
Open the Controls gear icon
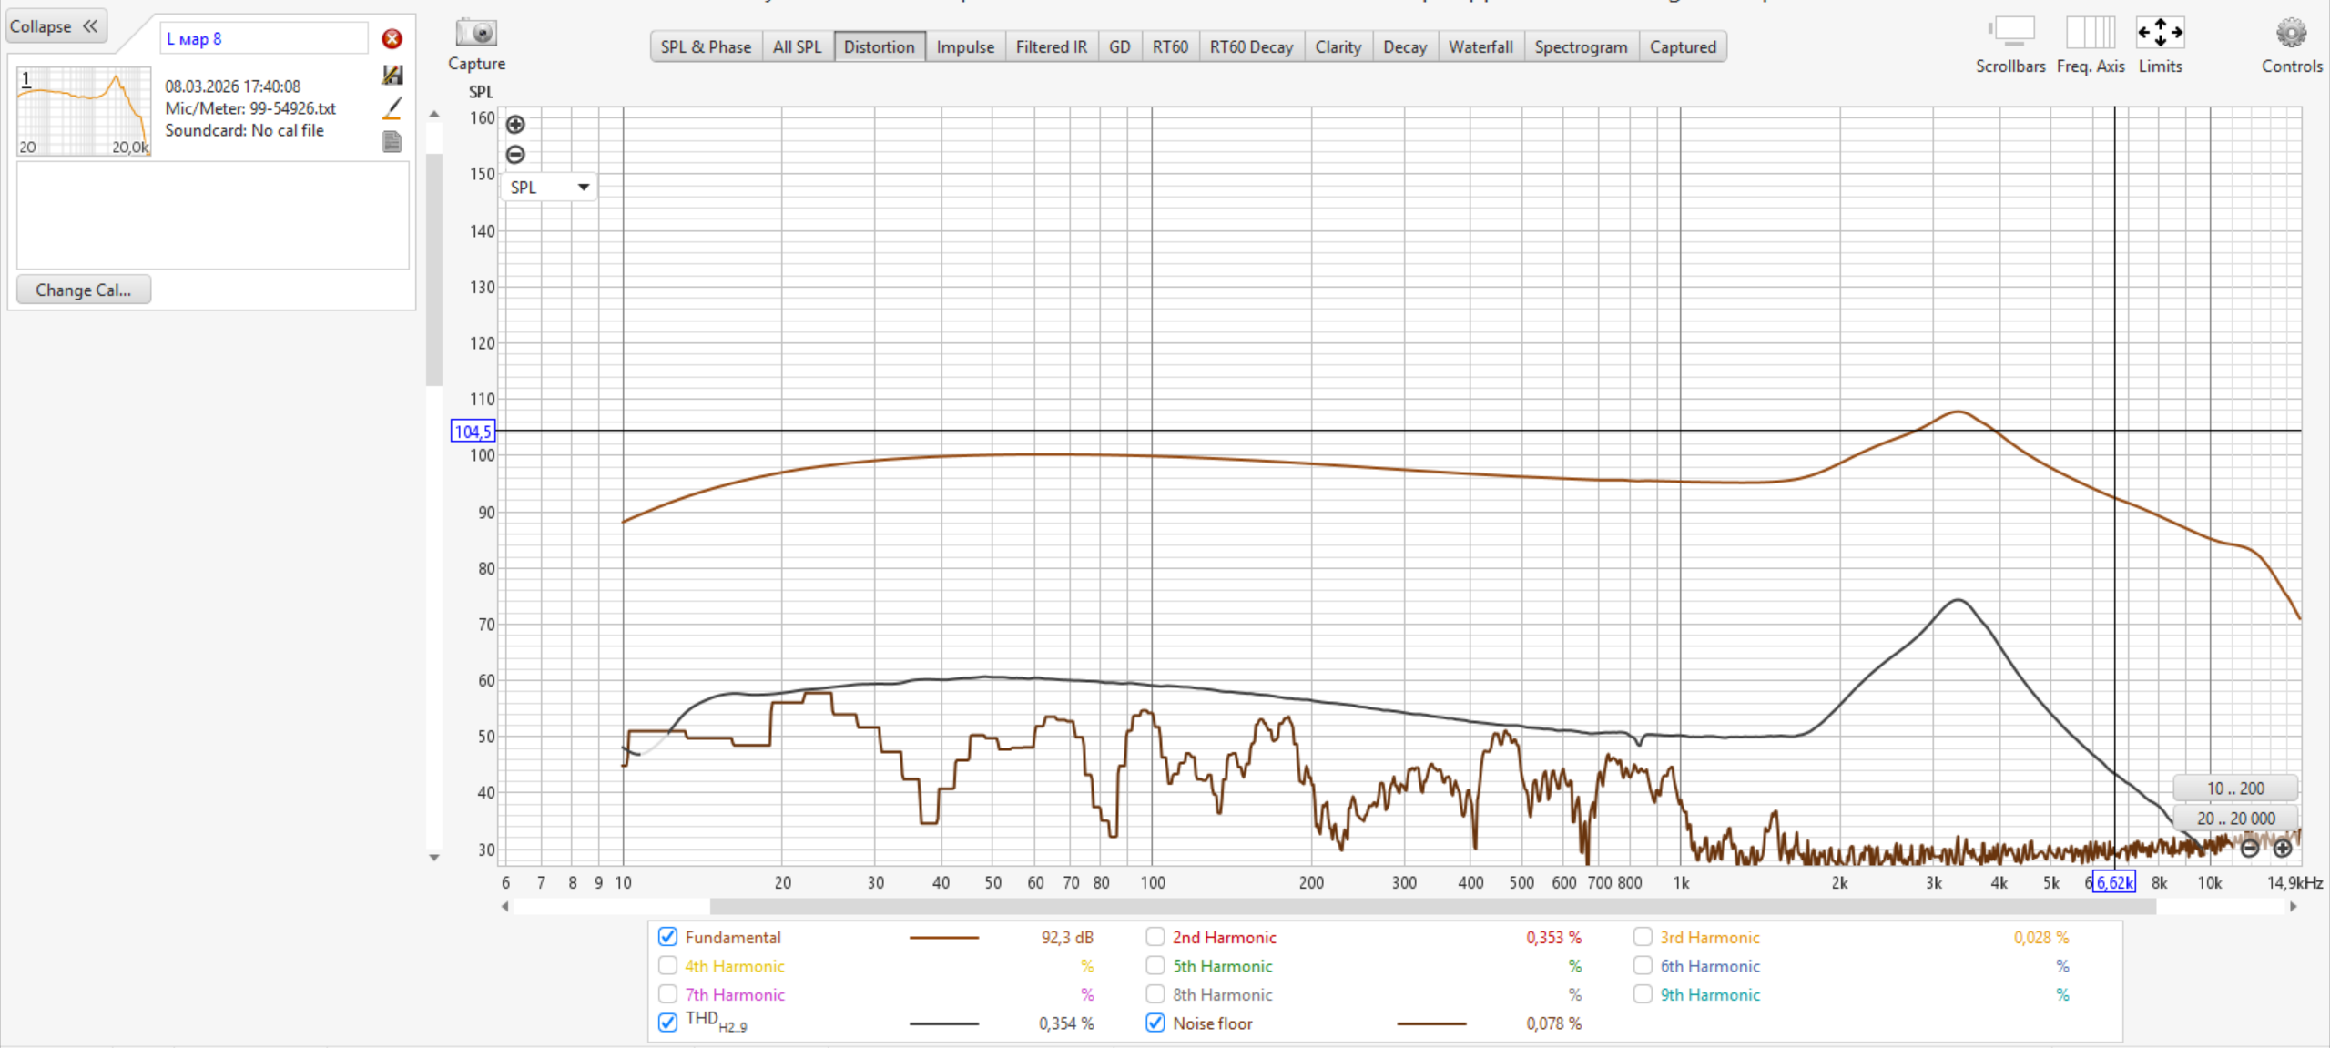[x=2291, y=34]
